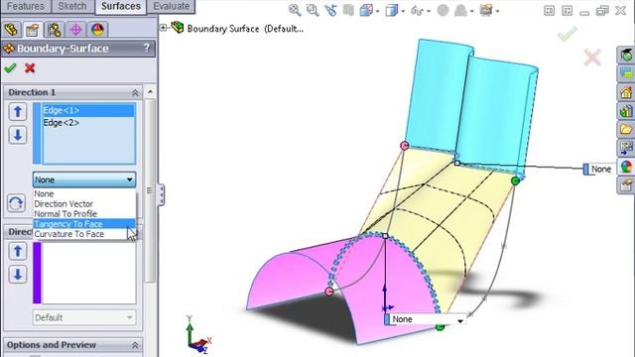The height and width of the screenshot is (357, 635).
Task: Click the upper-right None callout label
Action: (601, 169)
